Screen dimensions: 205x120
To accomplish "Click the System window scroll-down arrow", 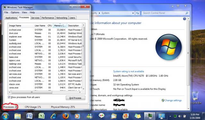I will pyautogui.click(x=188, y=108).
